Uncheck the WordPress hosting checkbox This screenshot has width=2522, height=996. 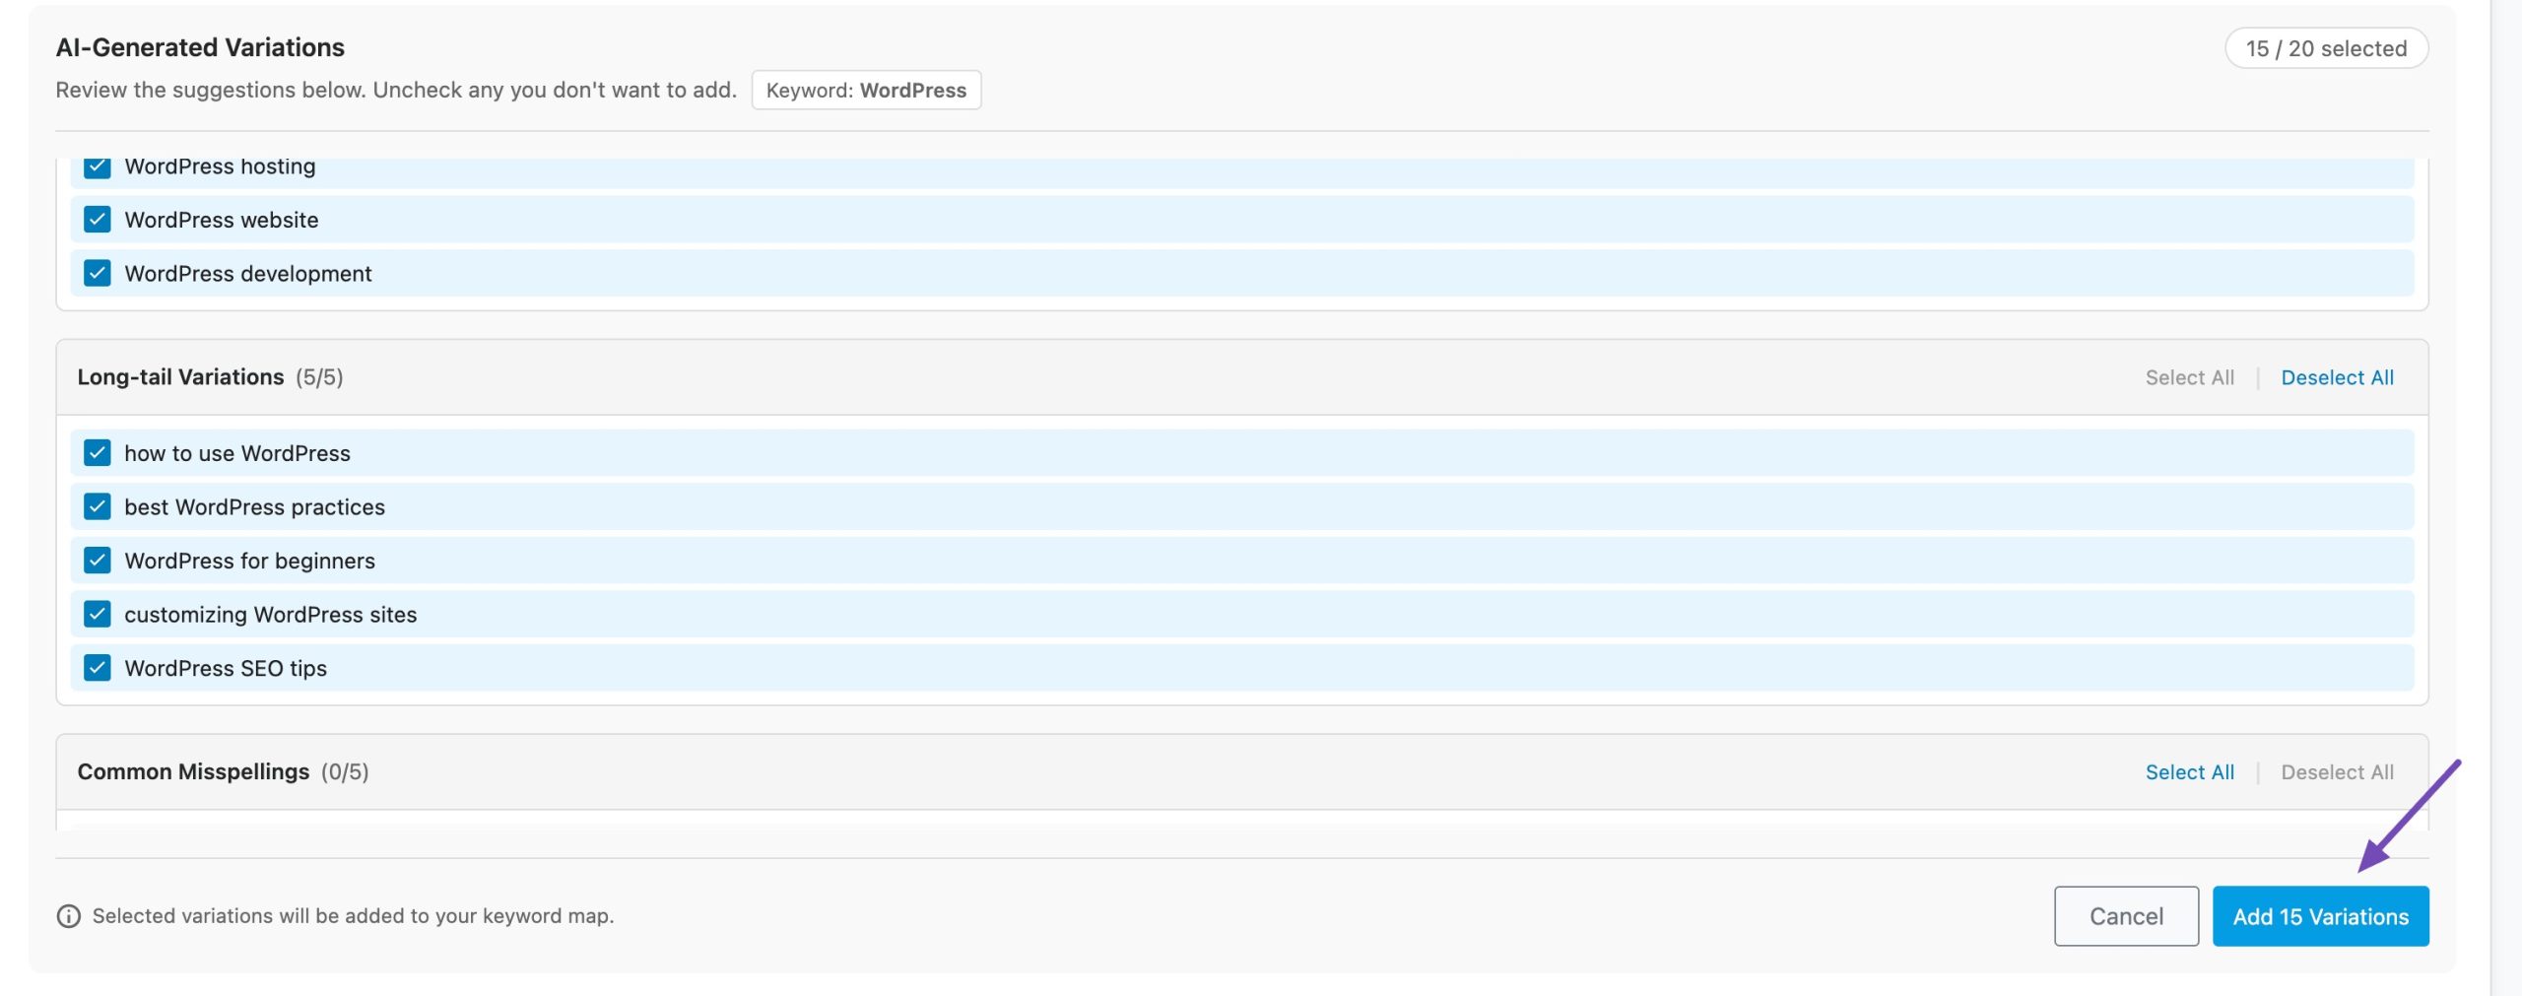coord(97,167)
